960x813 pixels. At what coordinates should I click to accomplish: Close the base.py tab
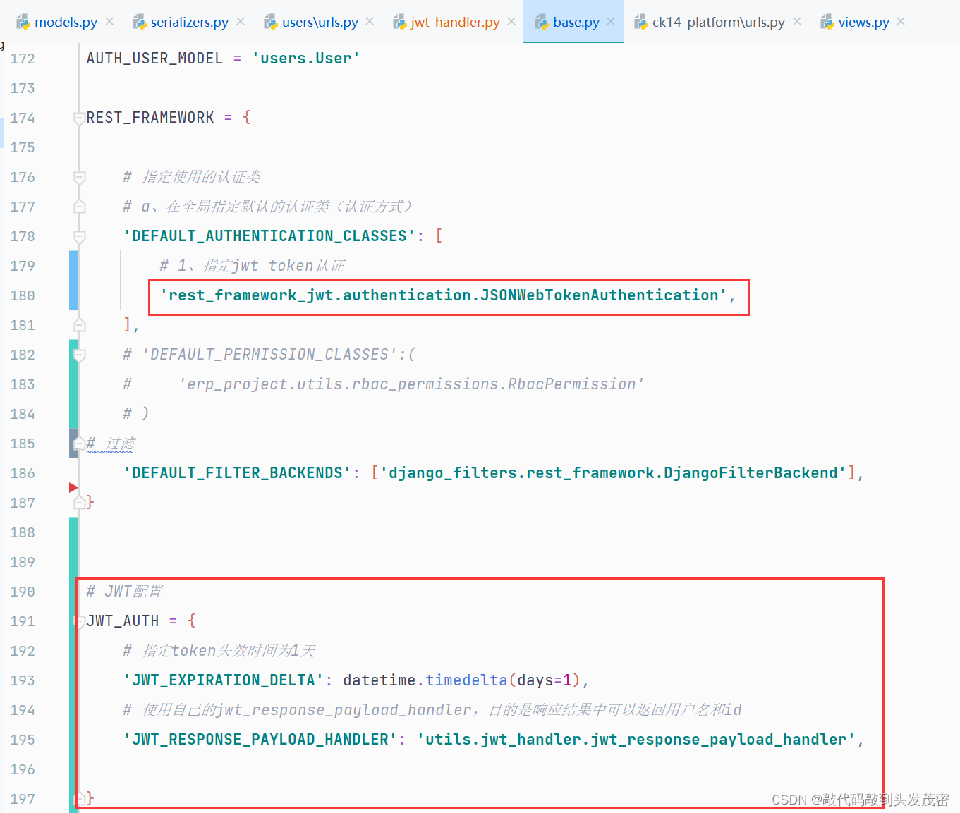pos(611,22)
